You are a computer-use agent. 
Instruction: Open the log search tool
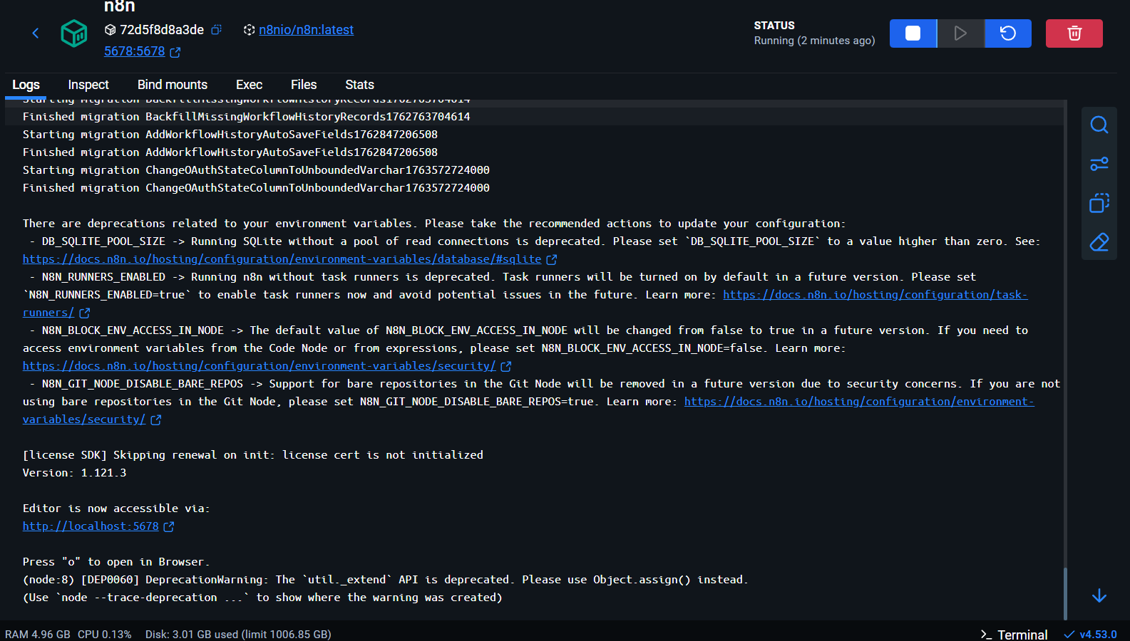click(x=1099, y=125)
